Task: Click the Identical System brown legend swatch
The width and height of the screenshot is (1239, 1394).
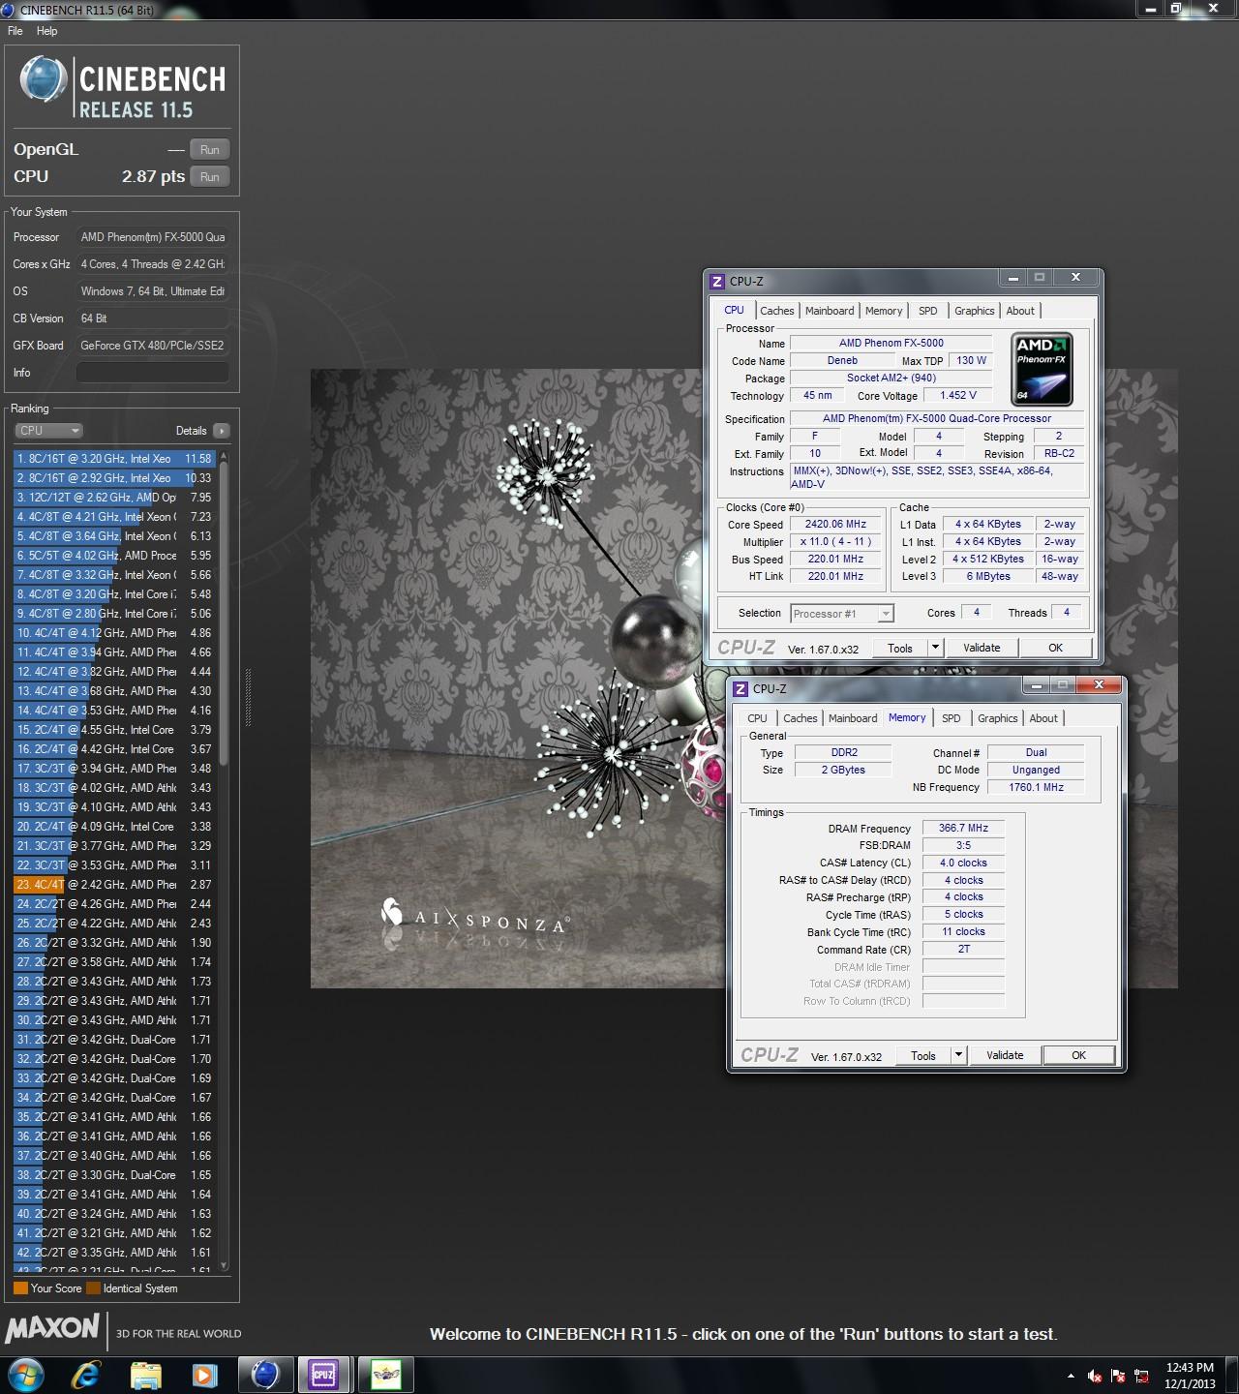Action: [93, 1288]
